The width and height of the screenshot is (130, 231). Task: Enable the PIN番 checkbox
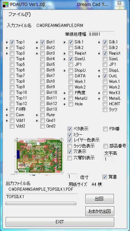click(105, 129)
